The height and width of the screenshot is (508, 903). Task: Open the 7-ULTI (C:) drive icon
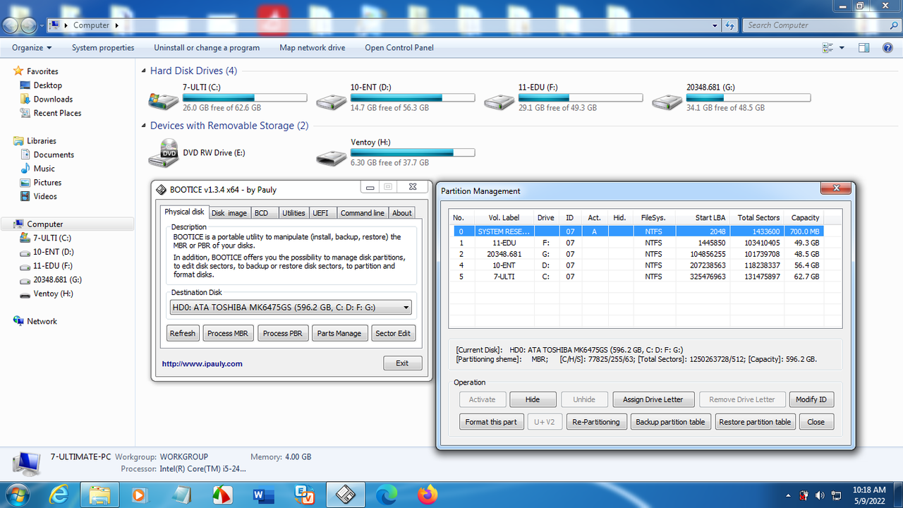click(x=163, y=100)
